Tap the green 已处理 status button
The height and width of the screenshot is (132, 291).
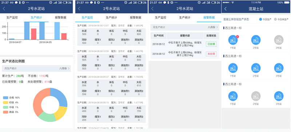[x=211, y=44]
